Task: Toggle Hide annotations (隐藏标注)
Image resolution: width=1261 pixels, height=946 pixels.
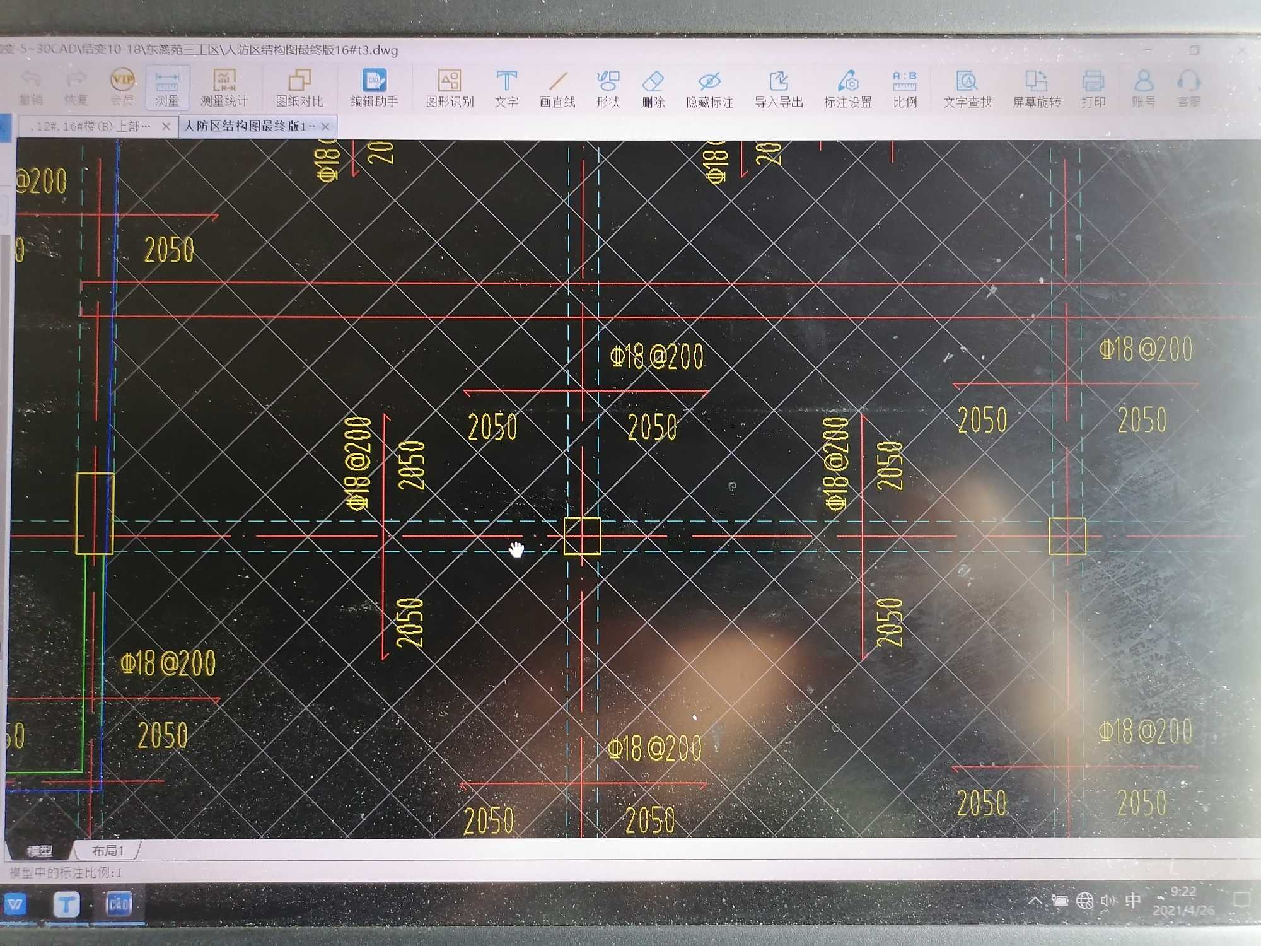Action: pos(709,90)
